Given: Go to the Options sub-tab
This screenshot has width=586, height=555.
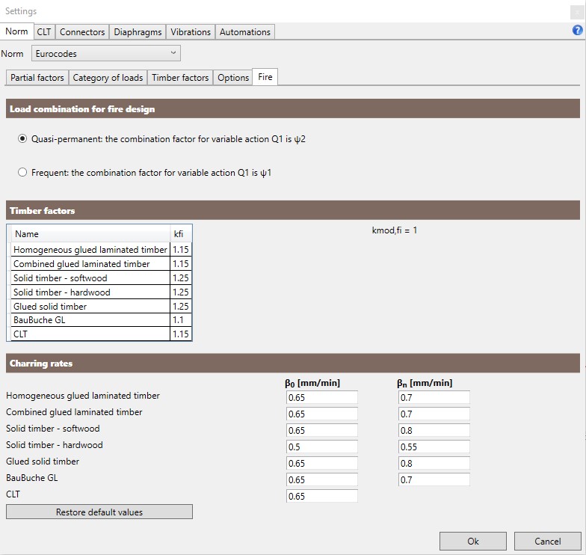Looking at the screenshot, I should [x=233, y=78].
